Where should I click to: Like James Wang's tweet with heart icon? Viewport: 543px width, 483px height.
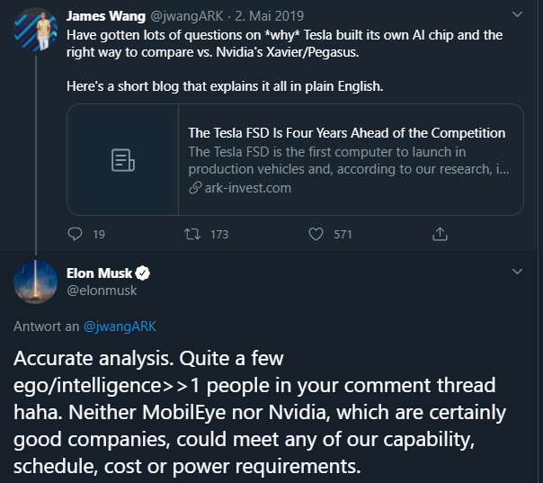(316, 234)
